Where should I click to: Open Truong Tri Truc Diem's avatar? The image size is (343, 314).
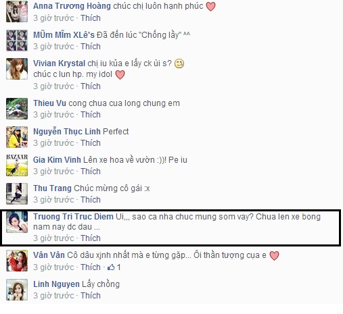click(x=17, y=222)
